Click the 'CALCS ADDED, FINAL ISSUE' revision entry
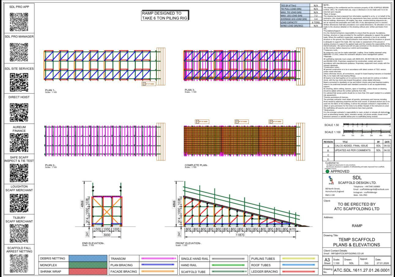Screen dimensions: 395x277 (x=351, y=146)
